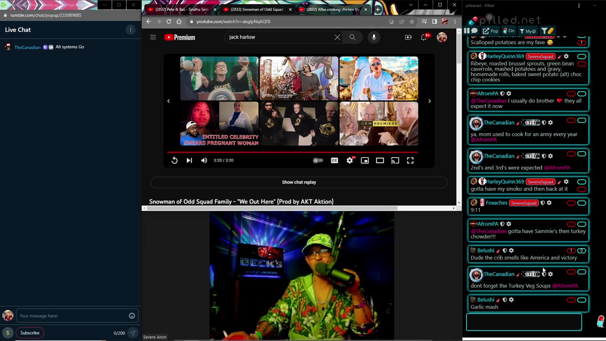
Task: Click the red pill on AfromPA's 'gotta have Sammie's' message
Action: (x=571, y=224)
